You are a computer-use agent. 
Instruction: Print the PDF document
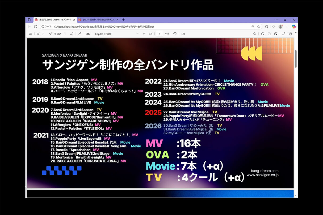click(x=263, y=34)
